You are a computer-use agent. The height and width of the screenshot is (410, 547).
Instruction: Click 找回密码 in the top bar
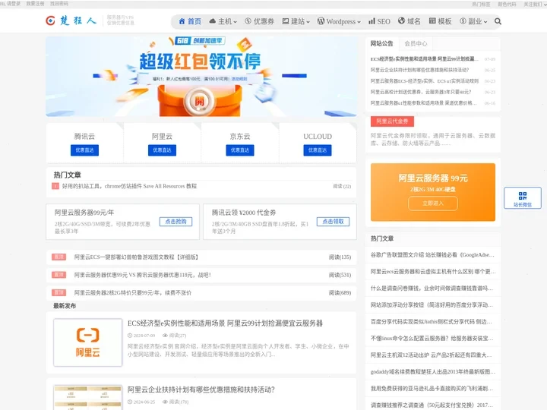coord(59,4)
